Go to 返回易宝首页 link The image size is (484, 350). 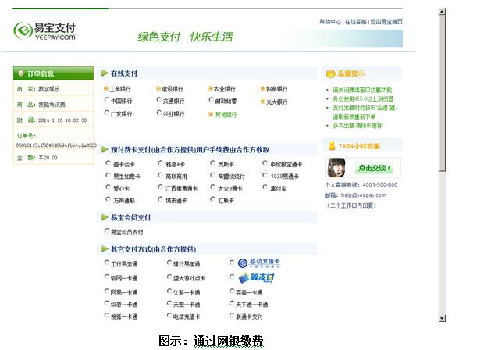386,22
